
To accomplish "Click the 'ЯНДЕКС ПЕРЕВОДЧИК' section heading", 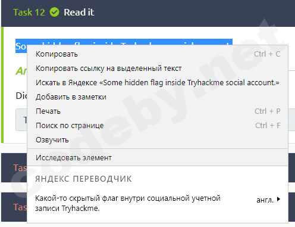I will (83, 179).
